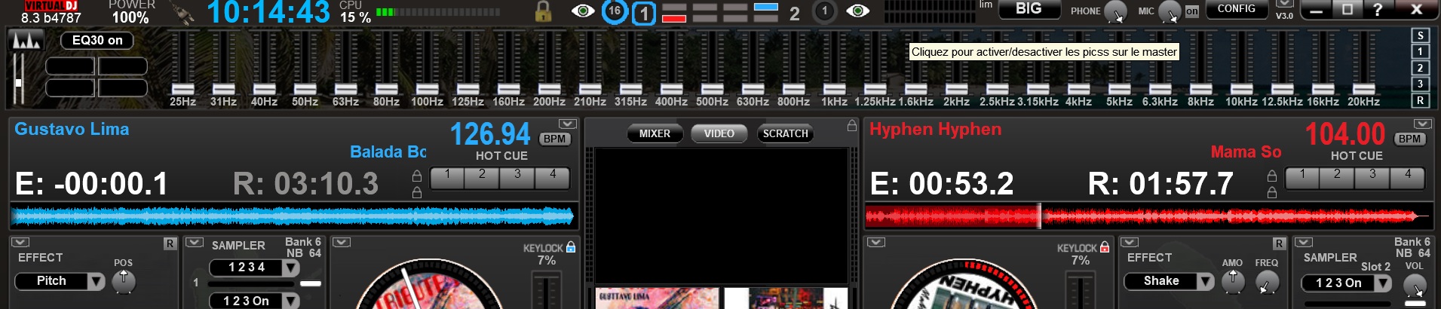1441x309 pixels.
Task: Turn the PHONE volume knob
Action: (1115, 12)
